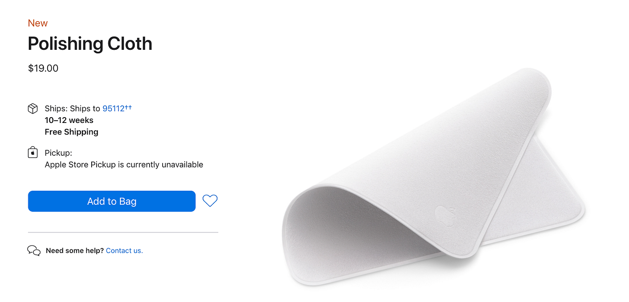Click the Pickup: label
Image resolution: width=629 pixels, height=302 pixels.
click(58, 153)
